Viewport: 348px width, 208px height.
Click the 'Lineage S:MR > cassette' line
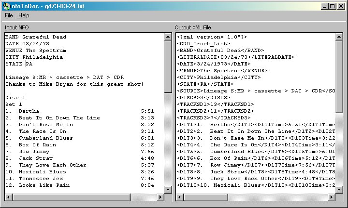pos(65,78)
